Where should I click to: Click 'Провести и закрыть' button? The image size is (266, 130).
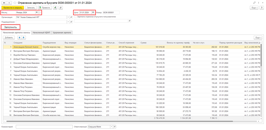coord(13,8)
